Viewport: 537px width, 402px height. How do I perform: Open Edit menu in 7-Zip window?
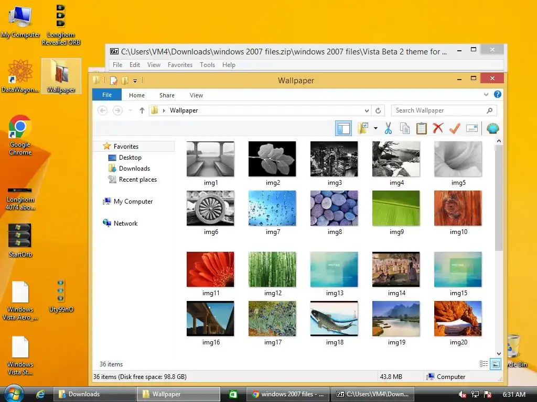[135, 65]
